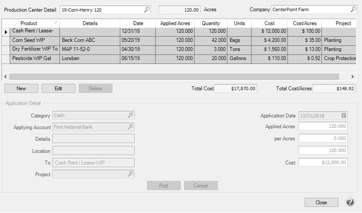Click the per Acres 0.000 field
This screenshot has height=213, width=362.
tap(323, 138)
